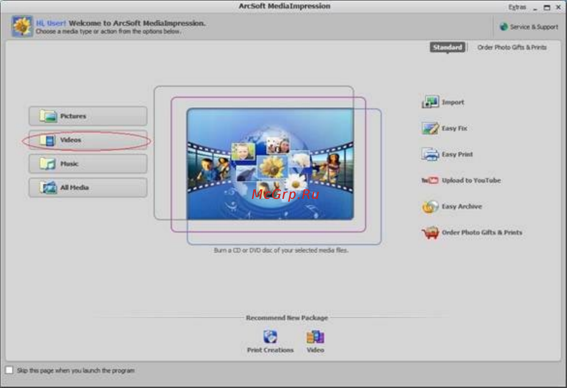Click the Import icon
Screen dimensions: 567x388
430,102
